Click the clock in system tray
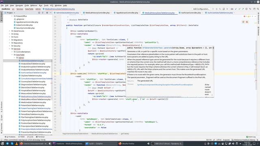 pos(247,144)
